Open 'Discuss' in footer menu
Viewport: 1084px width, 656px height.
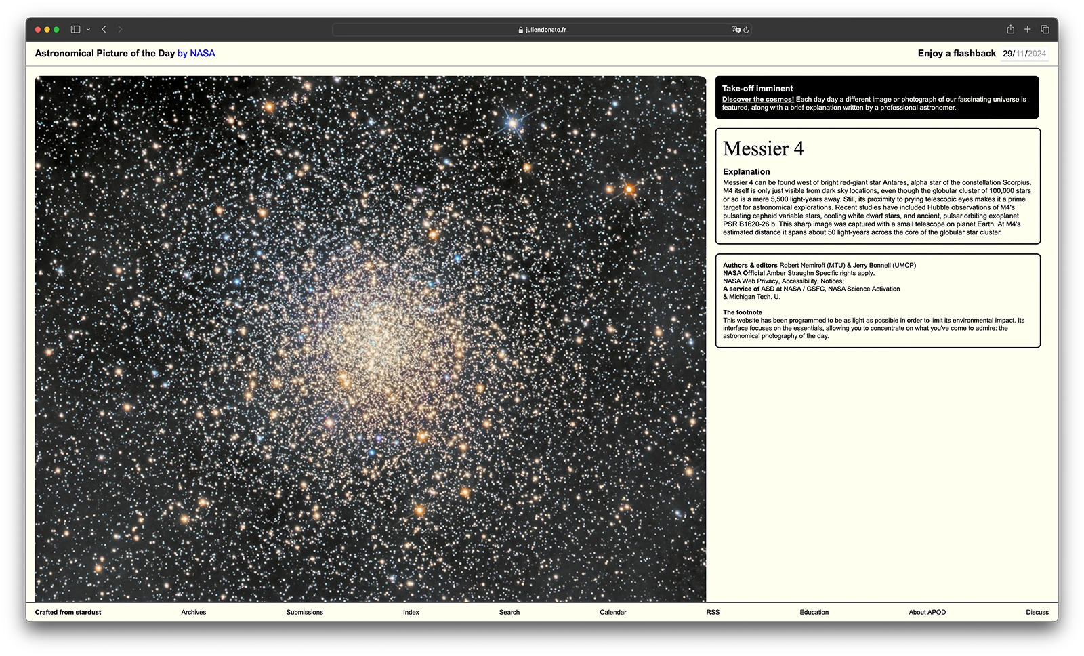click(1037, 612)
